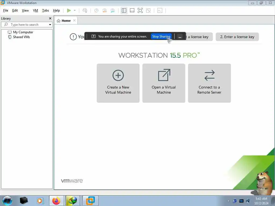
Task: Select Shared VMs in the Library tree
Action: (x=21, y=37)
